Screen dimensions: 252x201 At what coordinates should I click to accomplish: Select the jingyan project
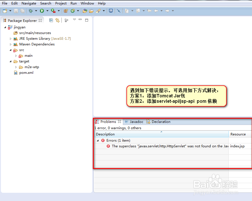20,27
